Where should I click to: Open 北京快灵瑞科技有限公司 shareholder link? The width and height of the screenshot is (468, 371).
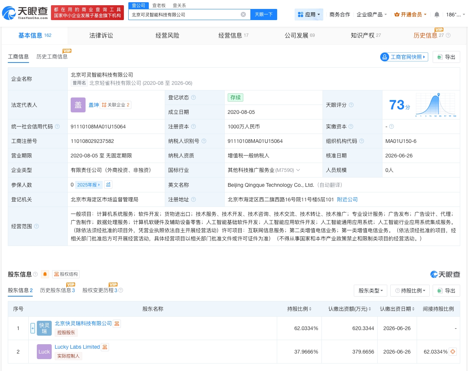83,323
